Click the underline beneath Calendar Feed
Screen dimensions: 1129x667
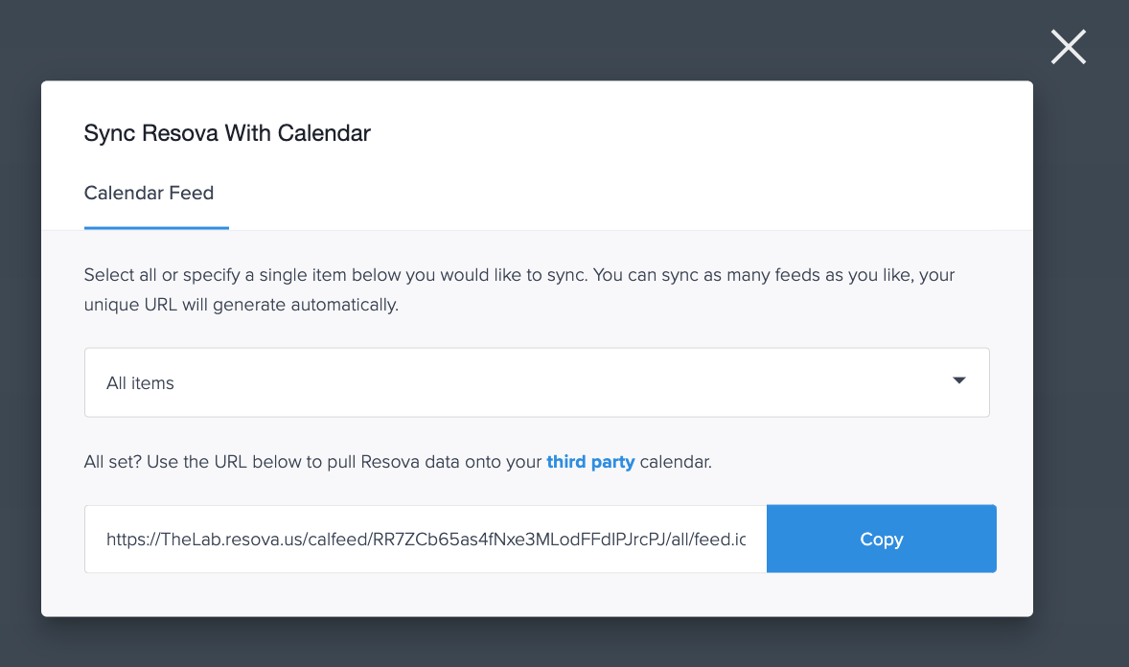point(156,228)
